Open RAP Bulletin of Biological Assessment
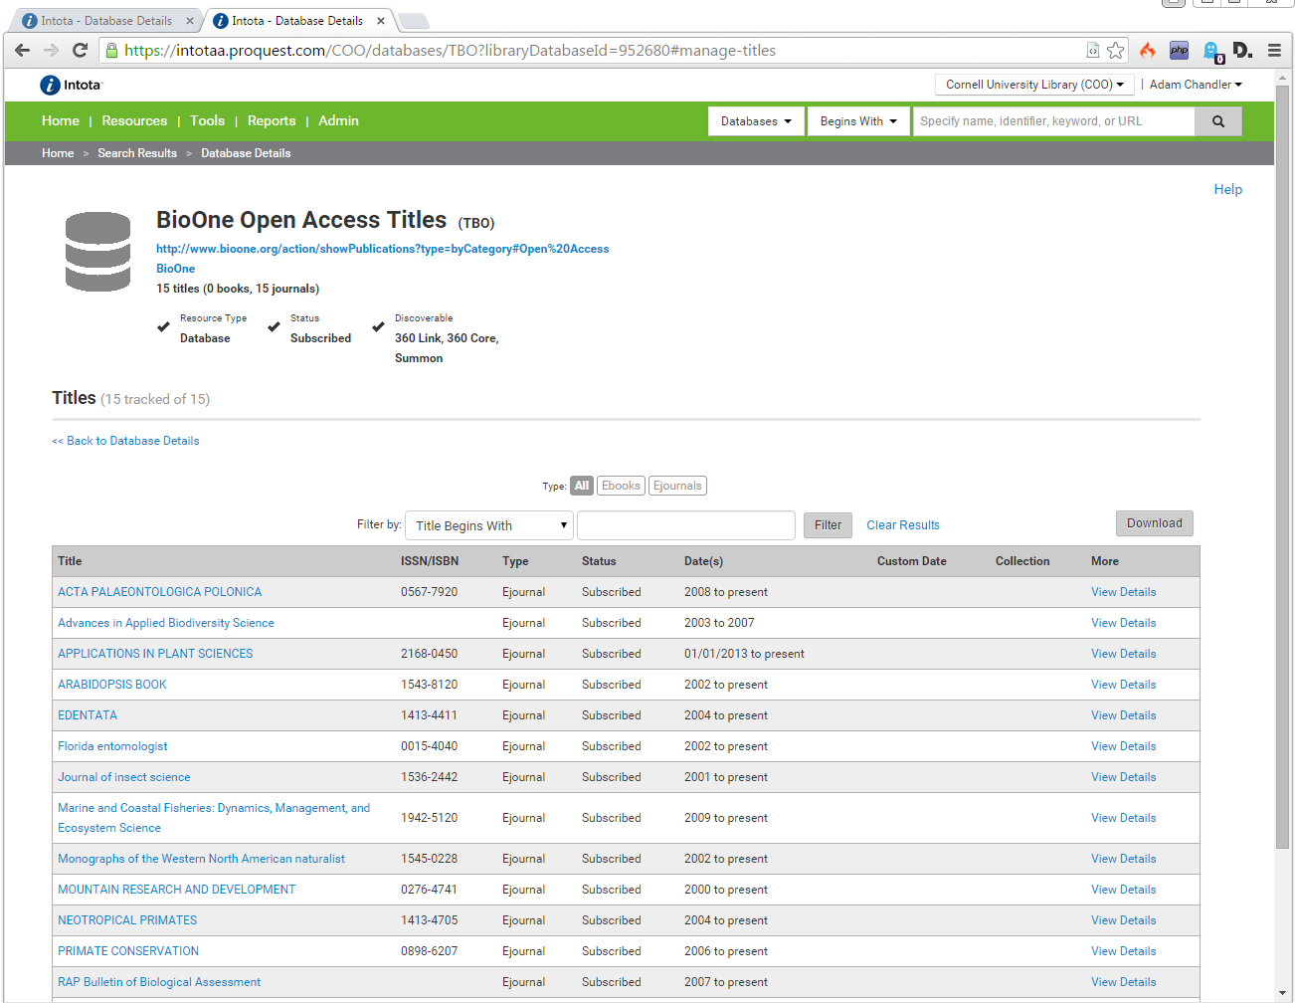1295x1003 pixels. [159, 982]
